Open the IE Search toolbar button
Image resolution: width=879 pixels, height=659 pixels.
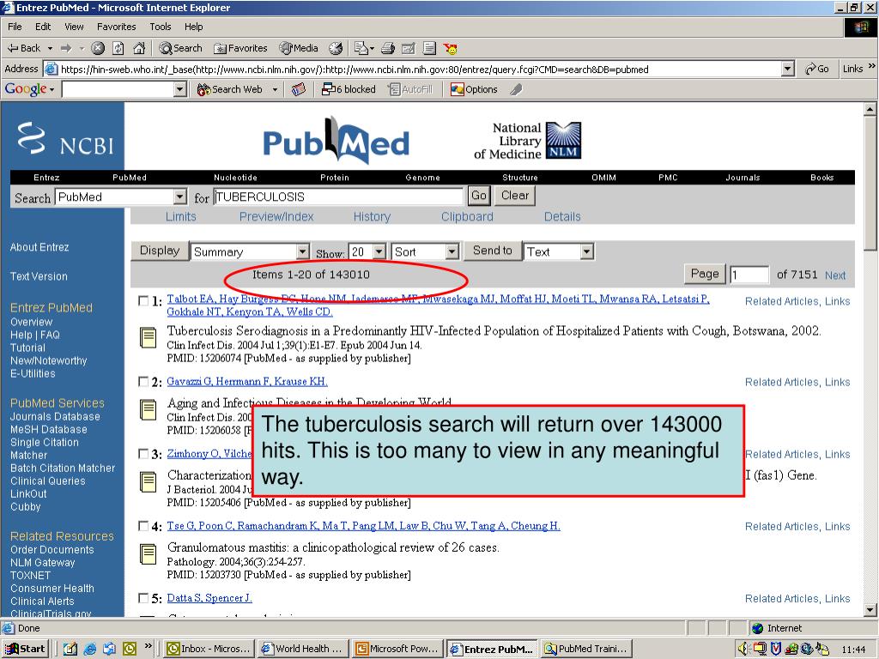pyautogui.click(x=180, y=48)
